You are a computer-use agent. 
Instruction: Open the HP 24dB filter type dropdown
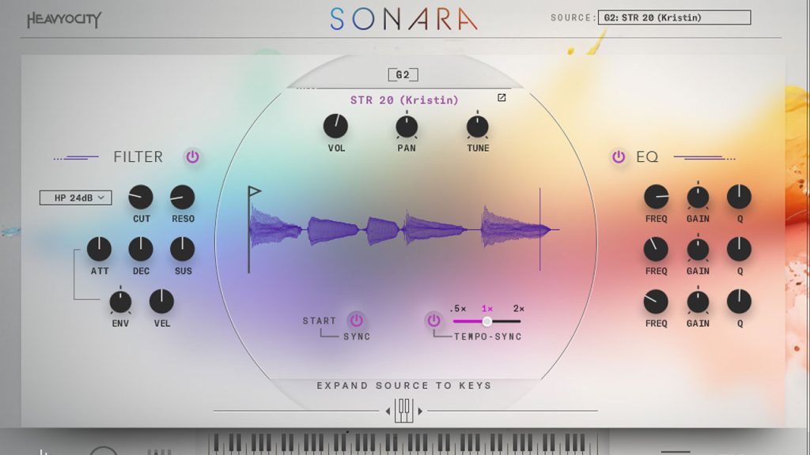coord(76,197)
